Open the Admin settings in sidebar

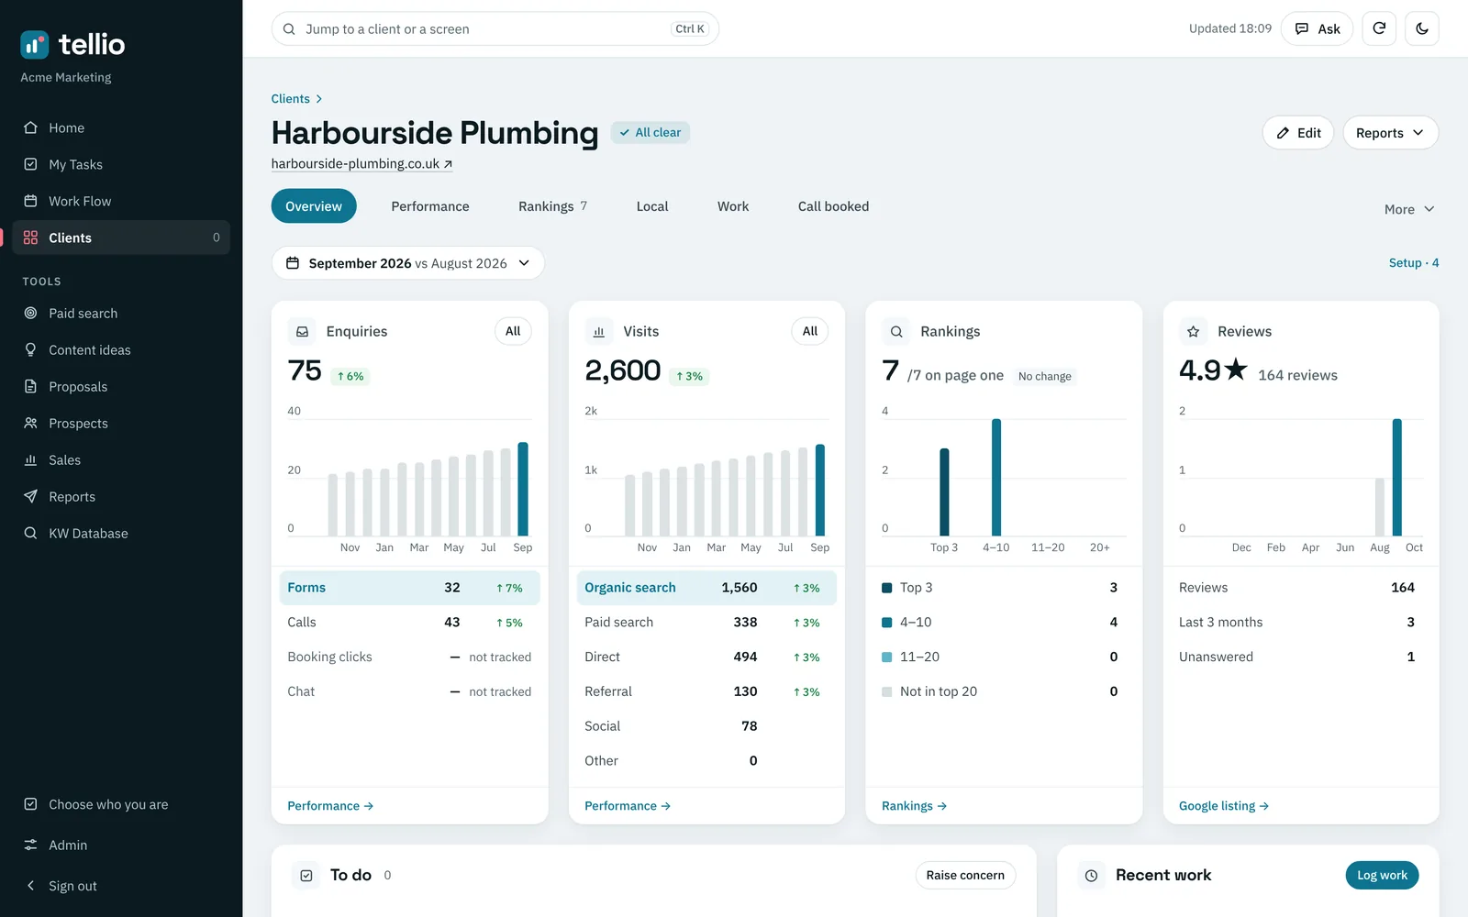click(121, 845)
